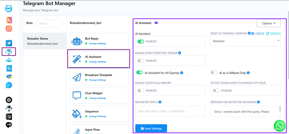Play the AI Assistant video tutorial icon

(156, 23)
